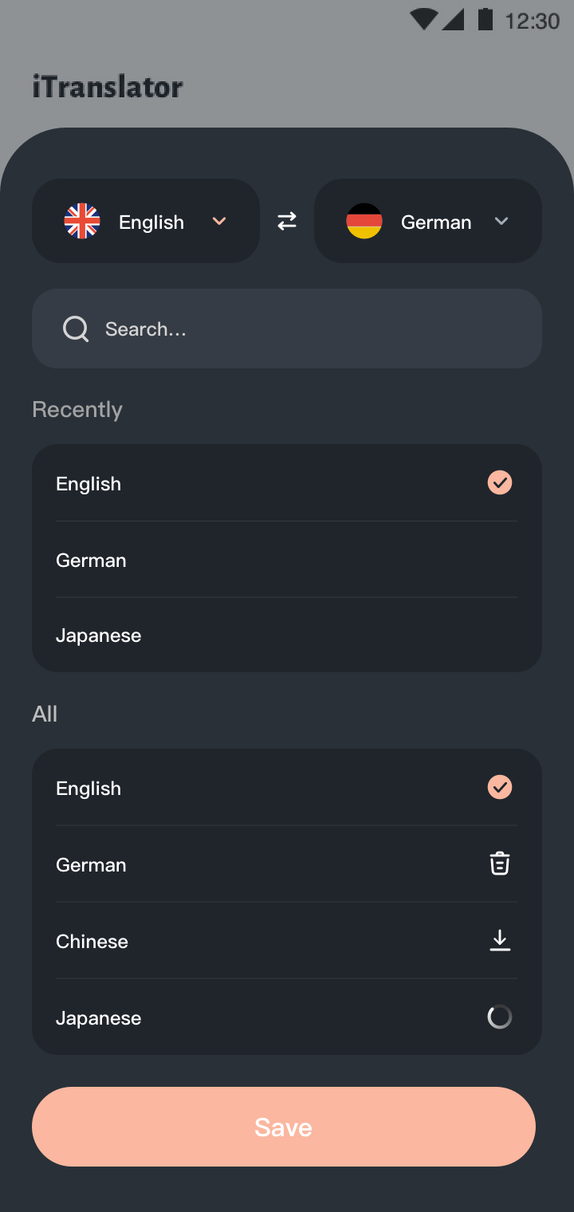Click the loading spinner beside Japanese
The height and width of the screenshot is (1212, 574).
(x=500, y=1017)
